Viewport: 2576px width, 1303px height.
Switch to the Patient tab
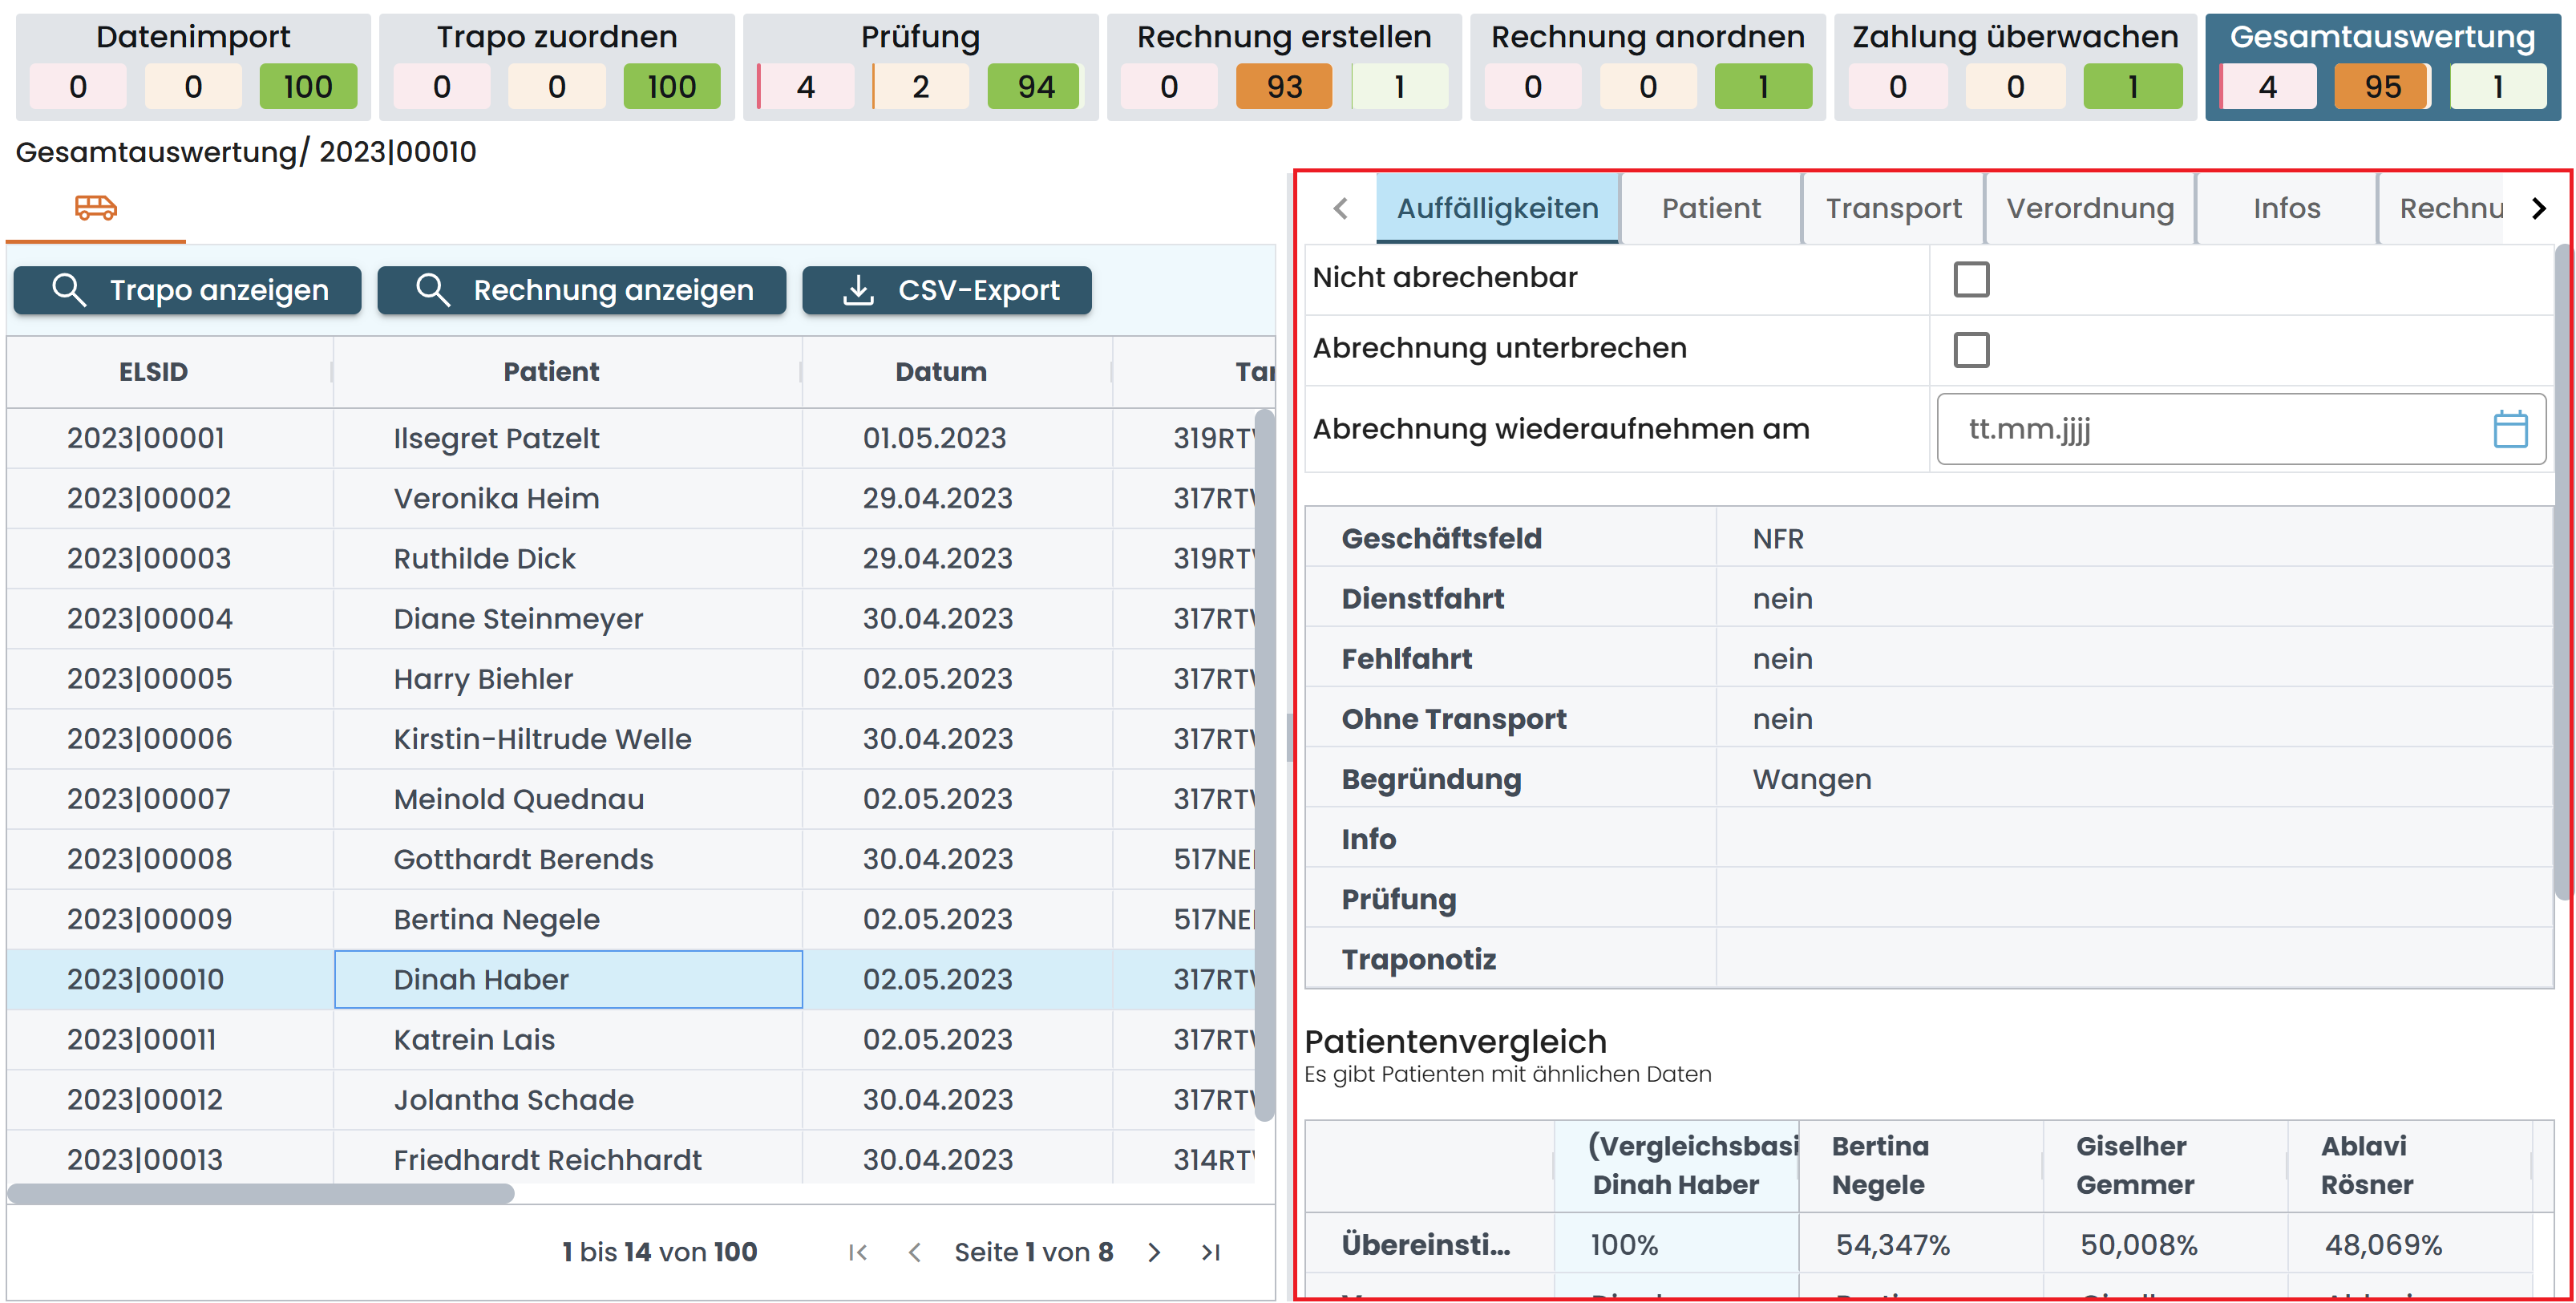coord(1710,208)
